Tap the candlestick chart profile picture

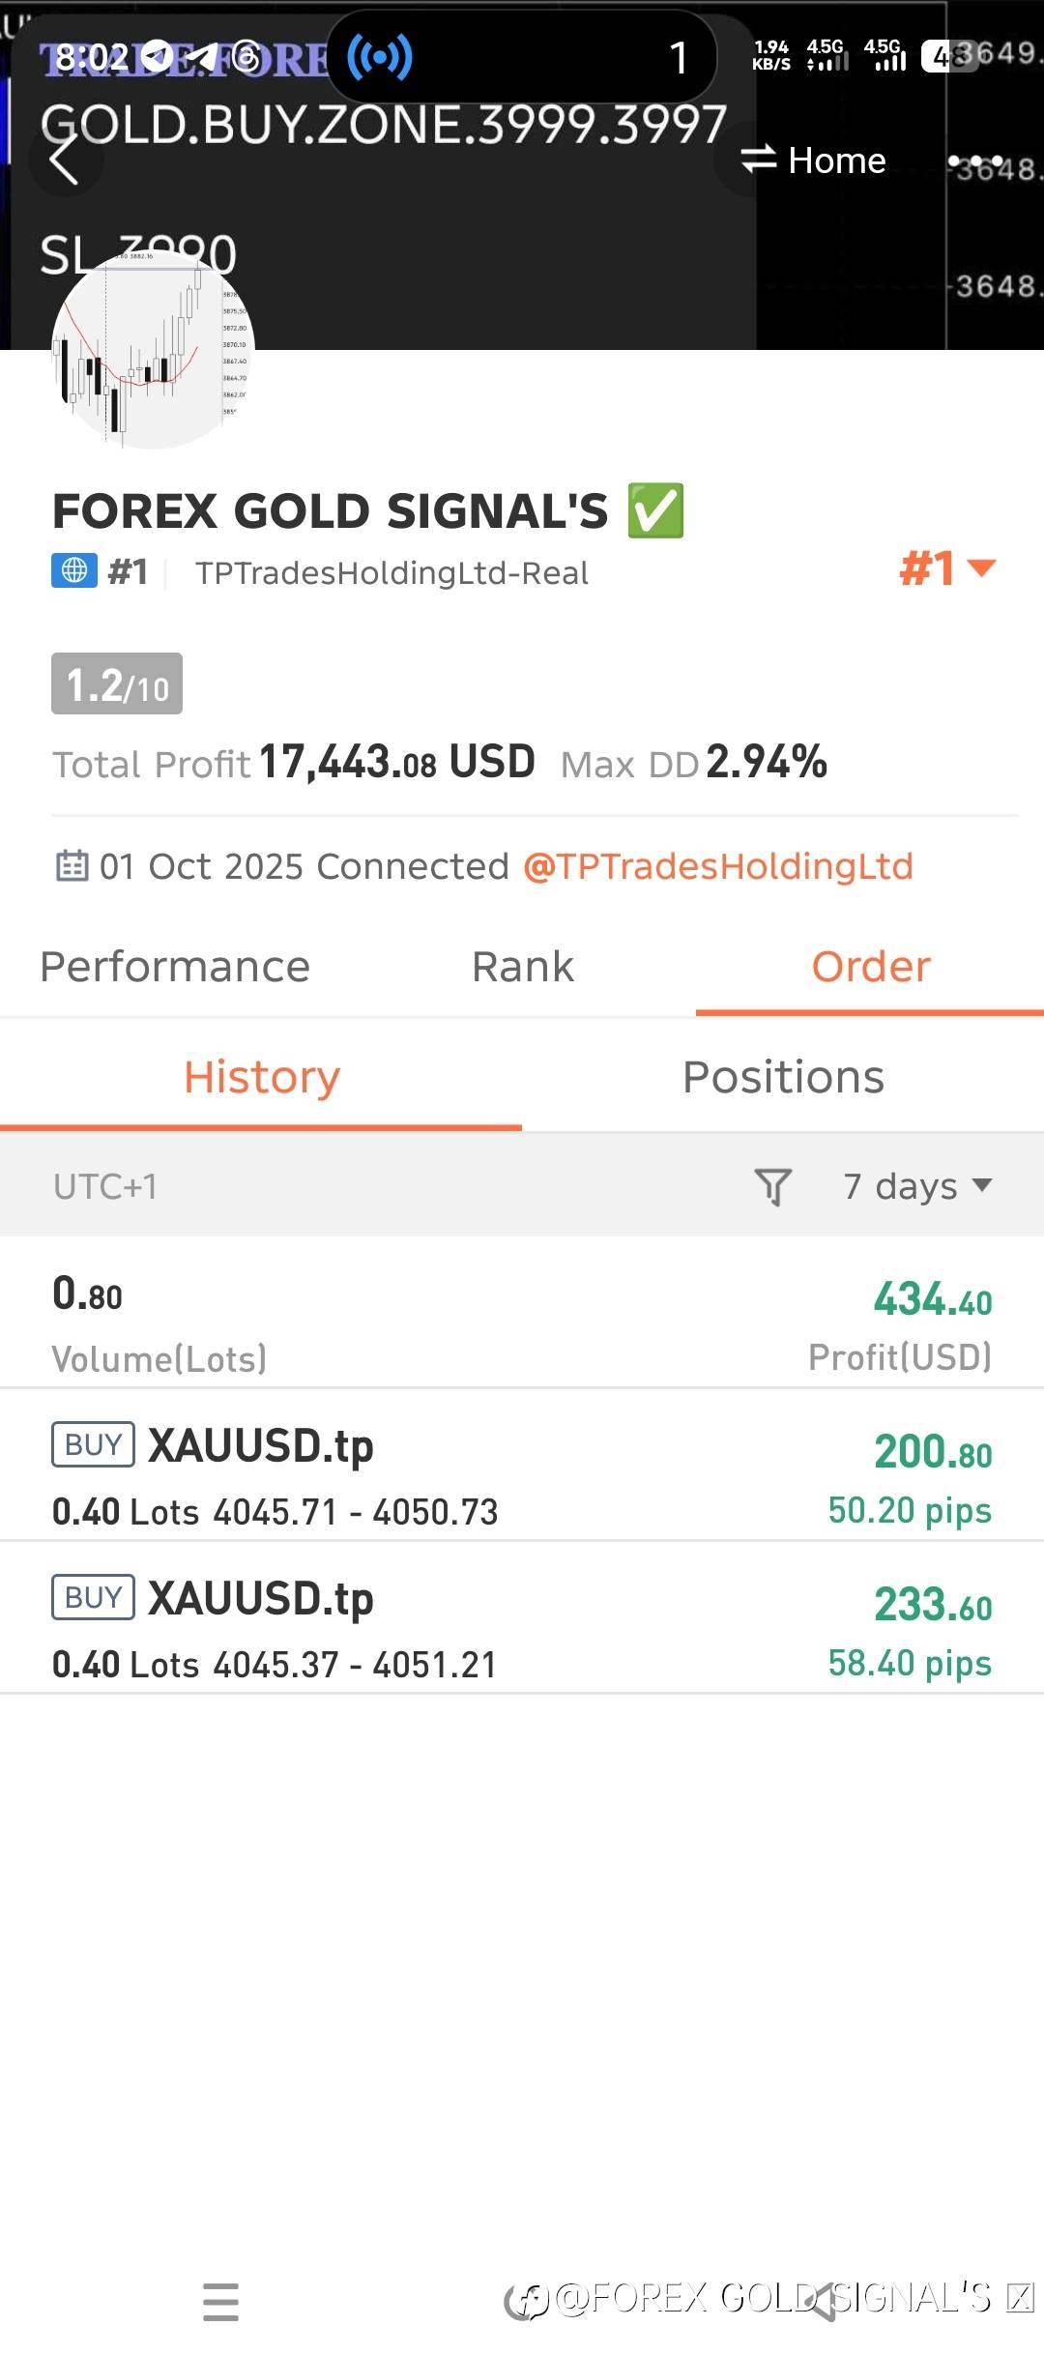tap(152, 350)
